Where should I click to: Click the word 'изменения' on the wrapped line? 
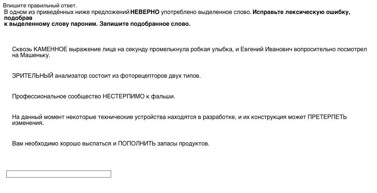tap(28, 123)
